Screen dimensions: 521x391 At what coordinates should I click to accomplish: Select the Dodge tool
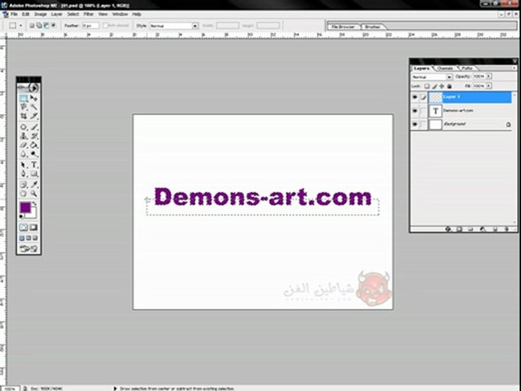click(x=34, y=154)
